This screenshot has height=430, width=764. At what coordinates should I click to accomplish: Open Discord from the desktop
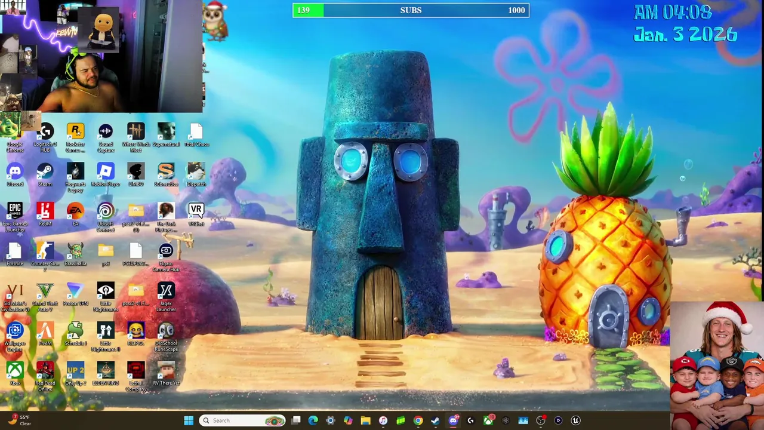click(15, 175)
